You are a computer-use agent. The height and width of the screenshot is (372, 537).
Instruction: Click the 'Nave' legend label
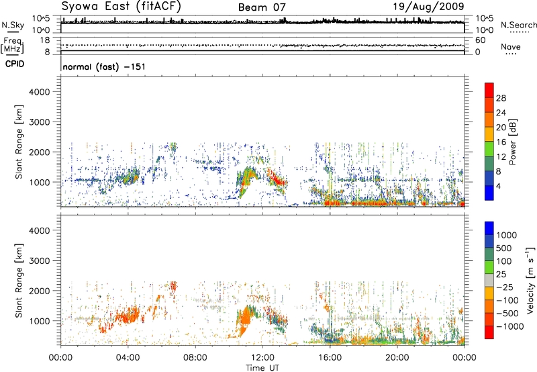pos(511,47)
